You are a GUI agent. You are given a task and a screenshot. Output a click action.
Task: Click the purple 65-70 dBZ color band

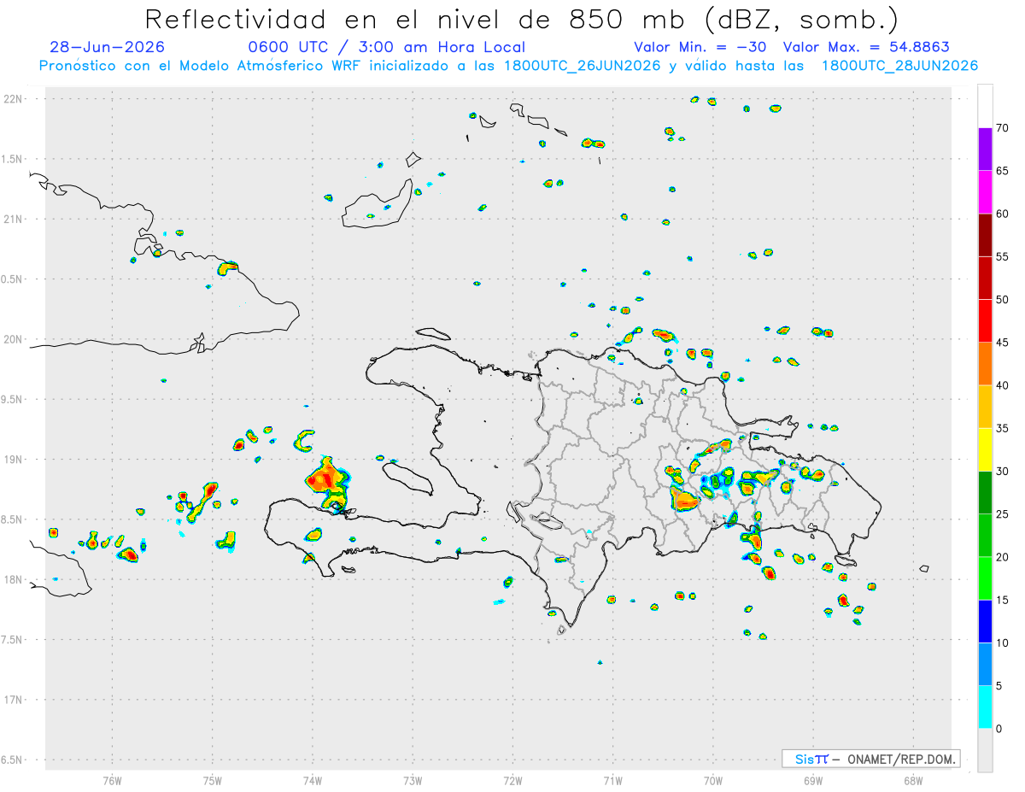[x=985, y=150]
